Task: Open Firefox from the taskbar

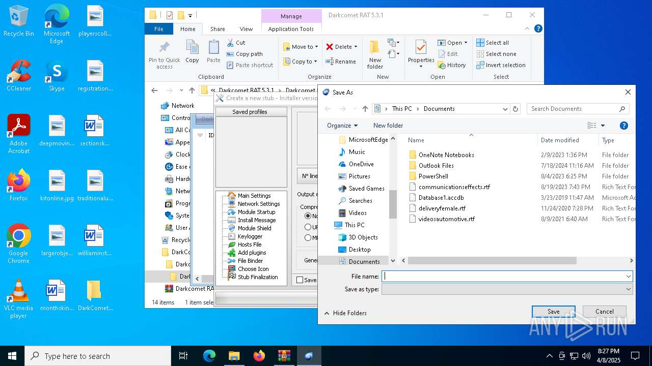Action: (x=259, y=356)
